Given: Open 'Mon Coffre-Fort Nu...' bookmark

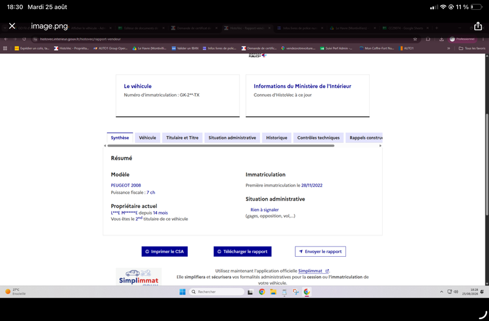Looking at the screenshot, I should point(377,48).
